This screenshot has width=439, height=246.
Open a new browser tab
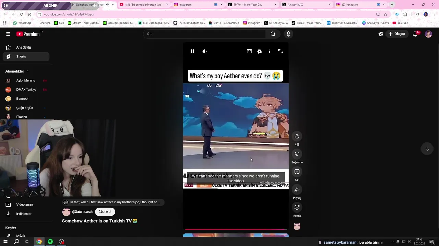(x=392, y=5)
